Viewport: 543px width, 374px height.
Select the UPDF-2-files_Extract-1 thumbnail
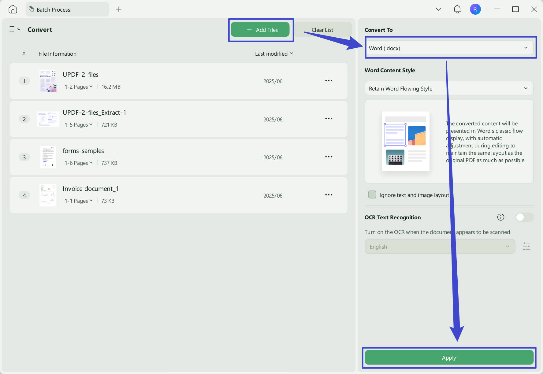point(48,119)
